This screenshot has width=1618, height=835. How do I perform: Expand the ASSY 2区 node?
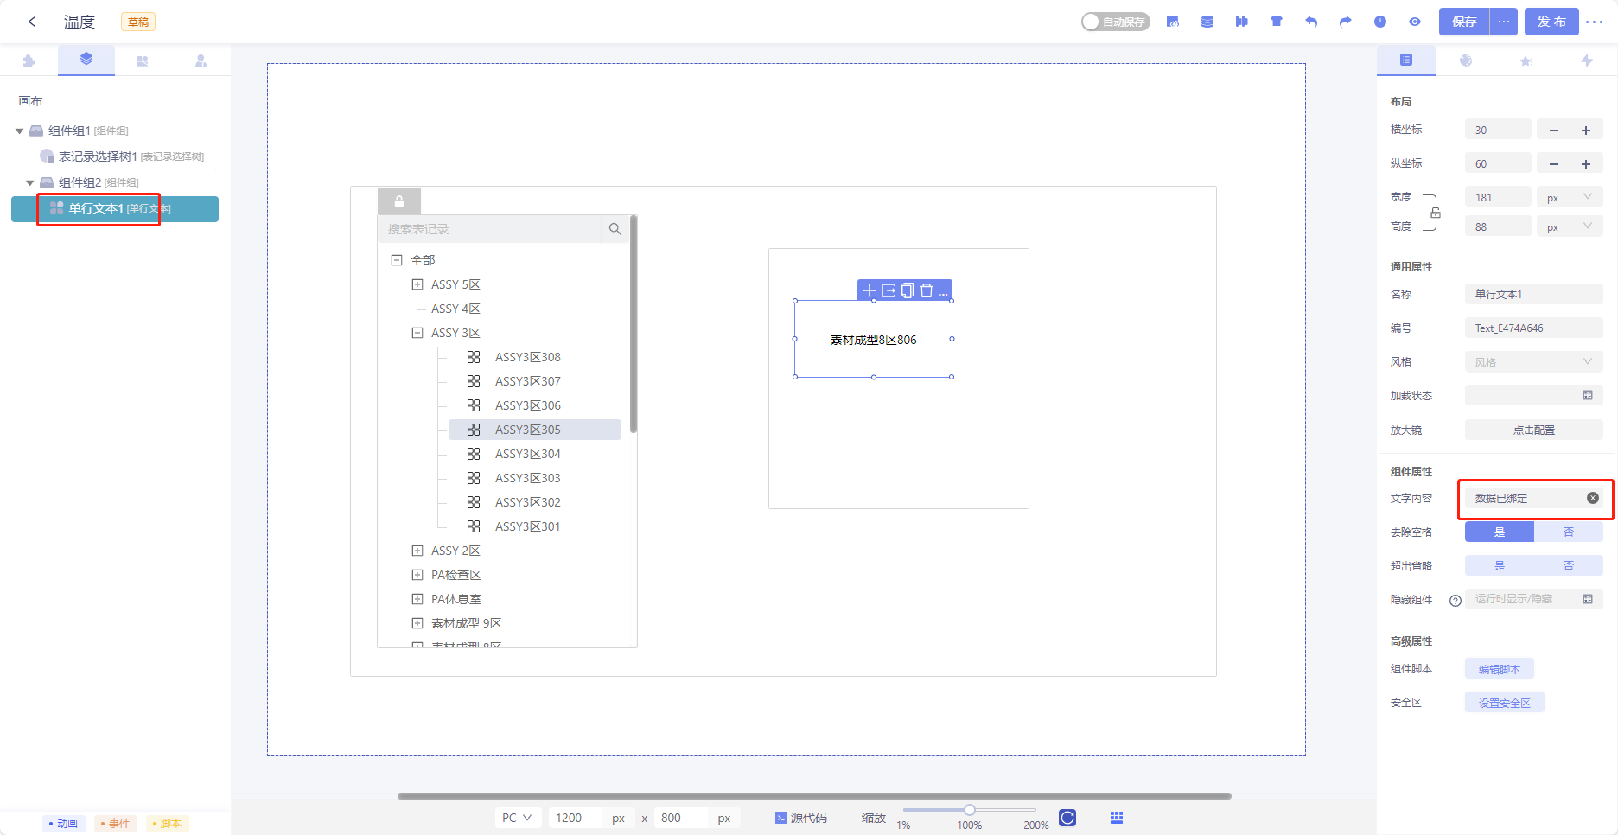point(417,551)
